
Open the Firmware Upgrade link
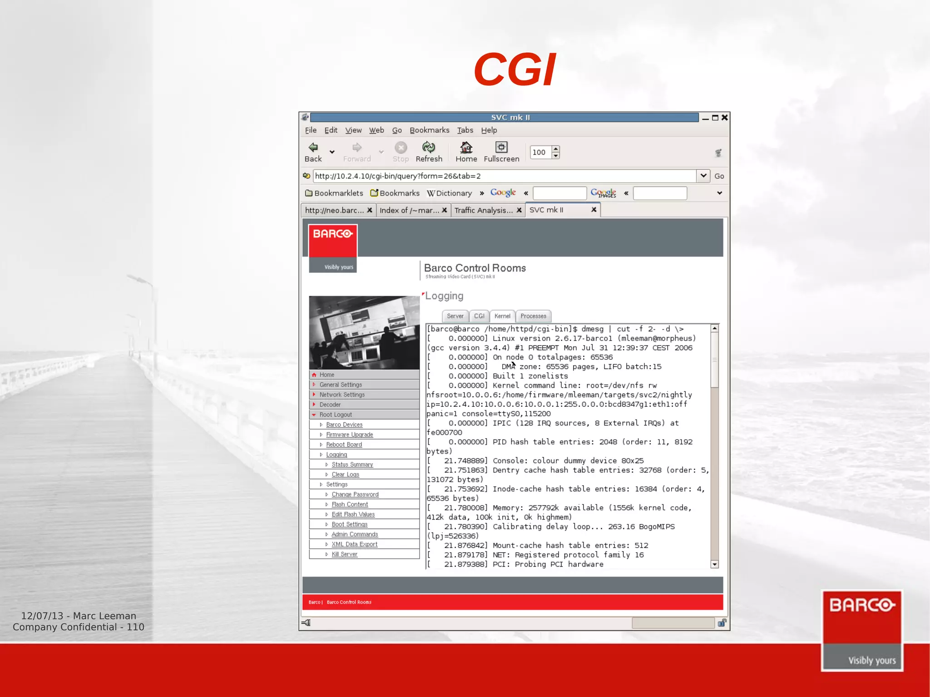click(x=349, y=435)
